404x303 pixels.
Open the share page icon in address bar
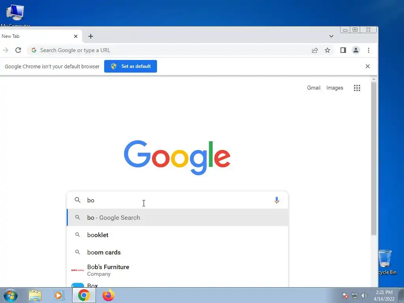coord(315,50)
